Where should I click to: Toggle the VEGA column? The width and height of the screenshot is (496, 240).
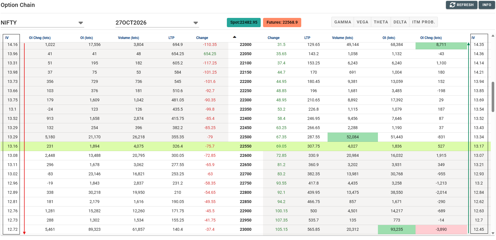click(362, 22)
